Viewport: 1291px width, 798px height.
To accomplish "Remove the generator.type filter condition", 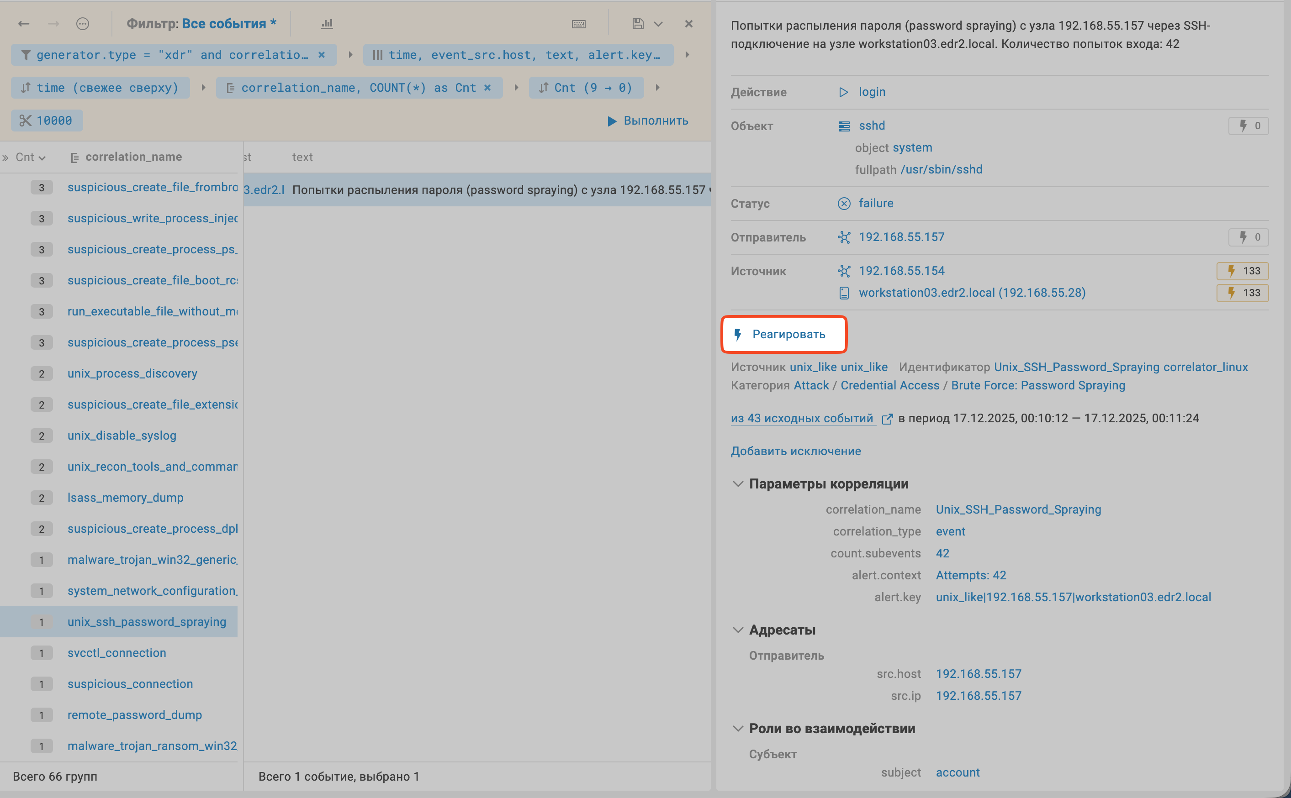I will click(x=322, y=55).
